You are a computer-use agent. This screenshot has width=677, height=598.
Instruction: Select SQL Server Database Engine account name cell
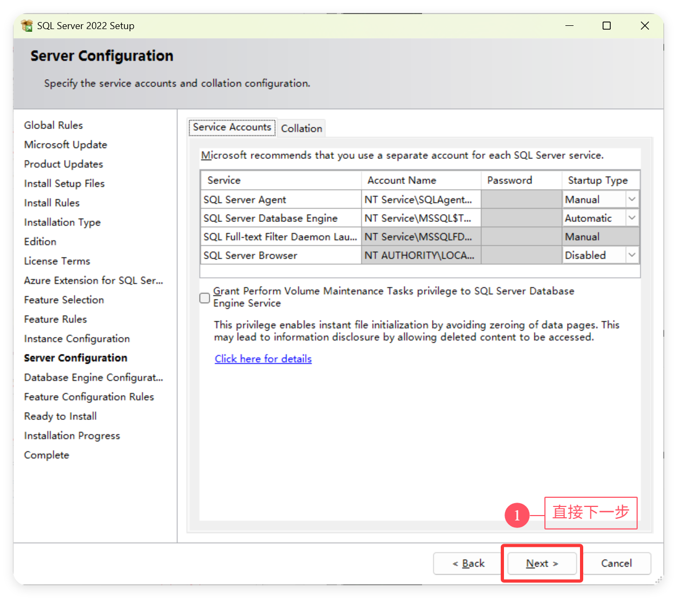421,218
